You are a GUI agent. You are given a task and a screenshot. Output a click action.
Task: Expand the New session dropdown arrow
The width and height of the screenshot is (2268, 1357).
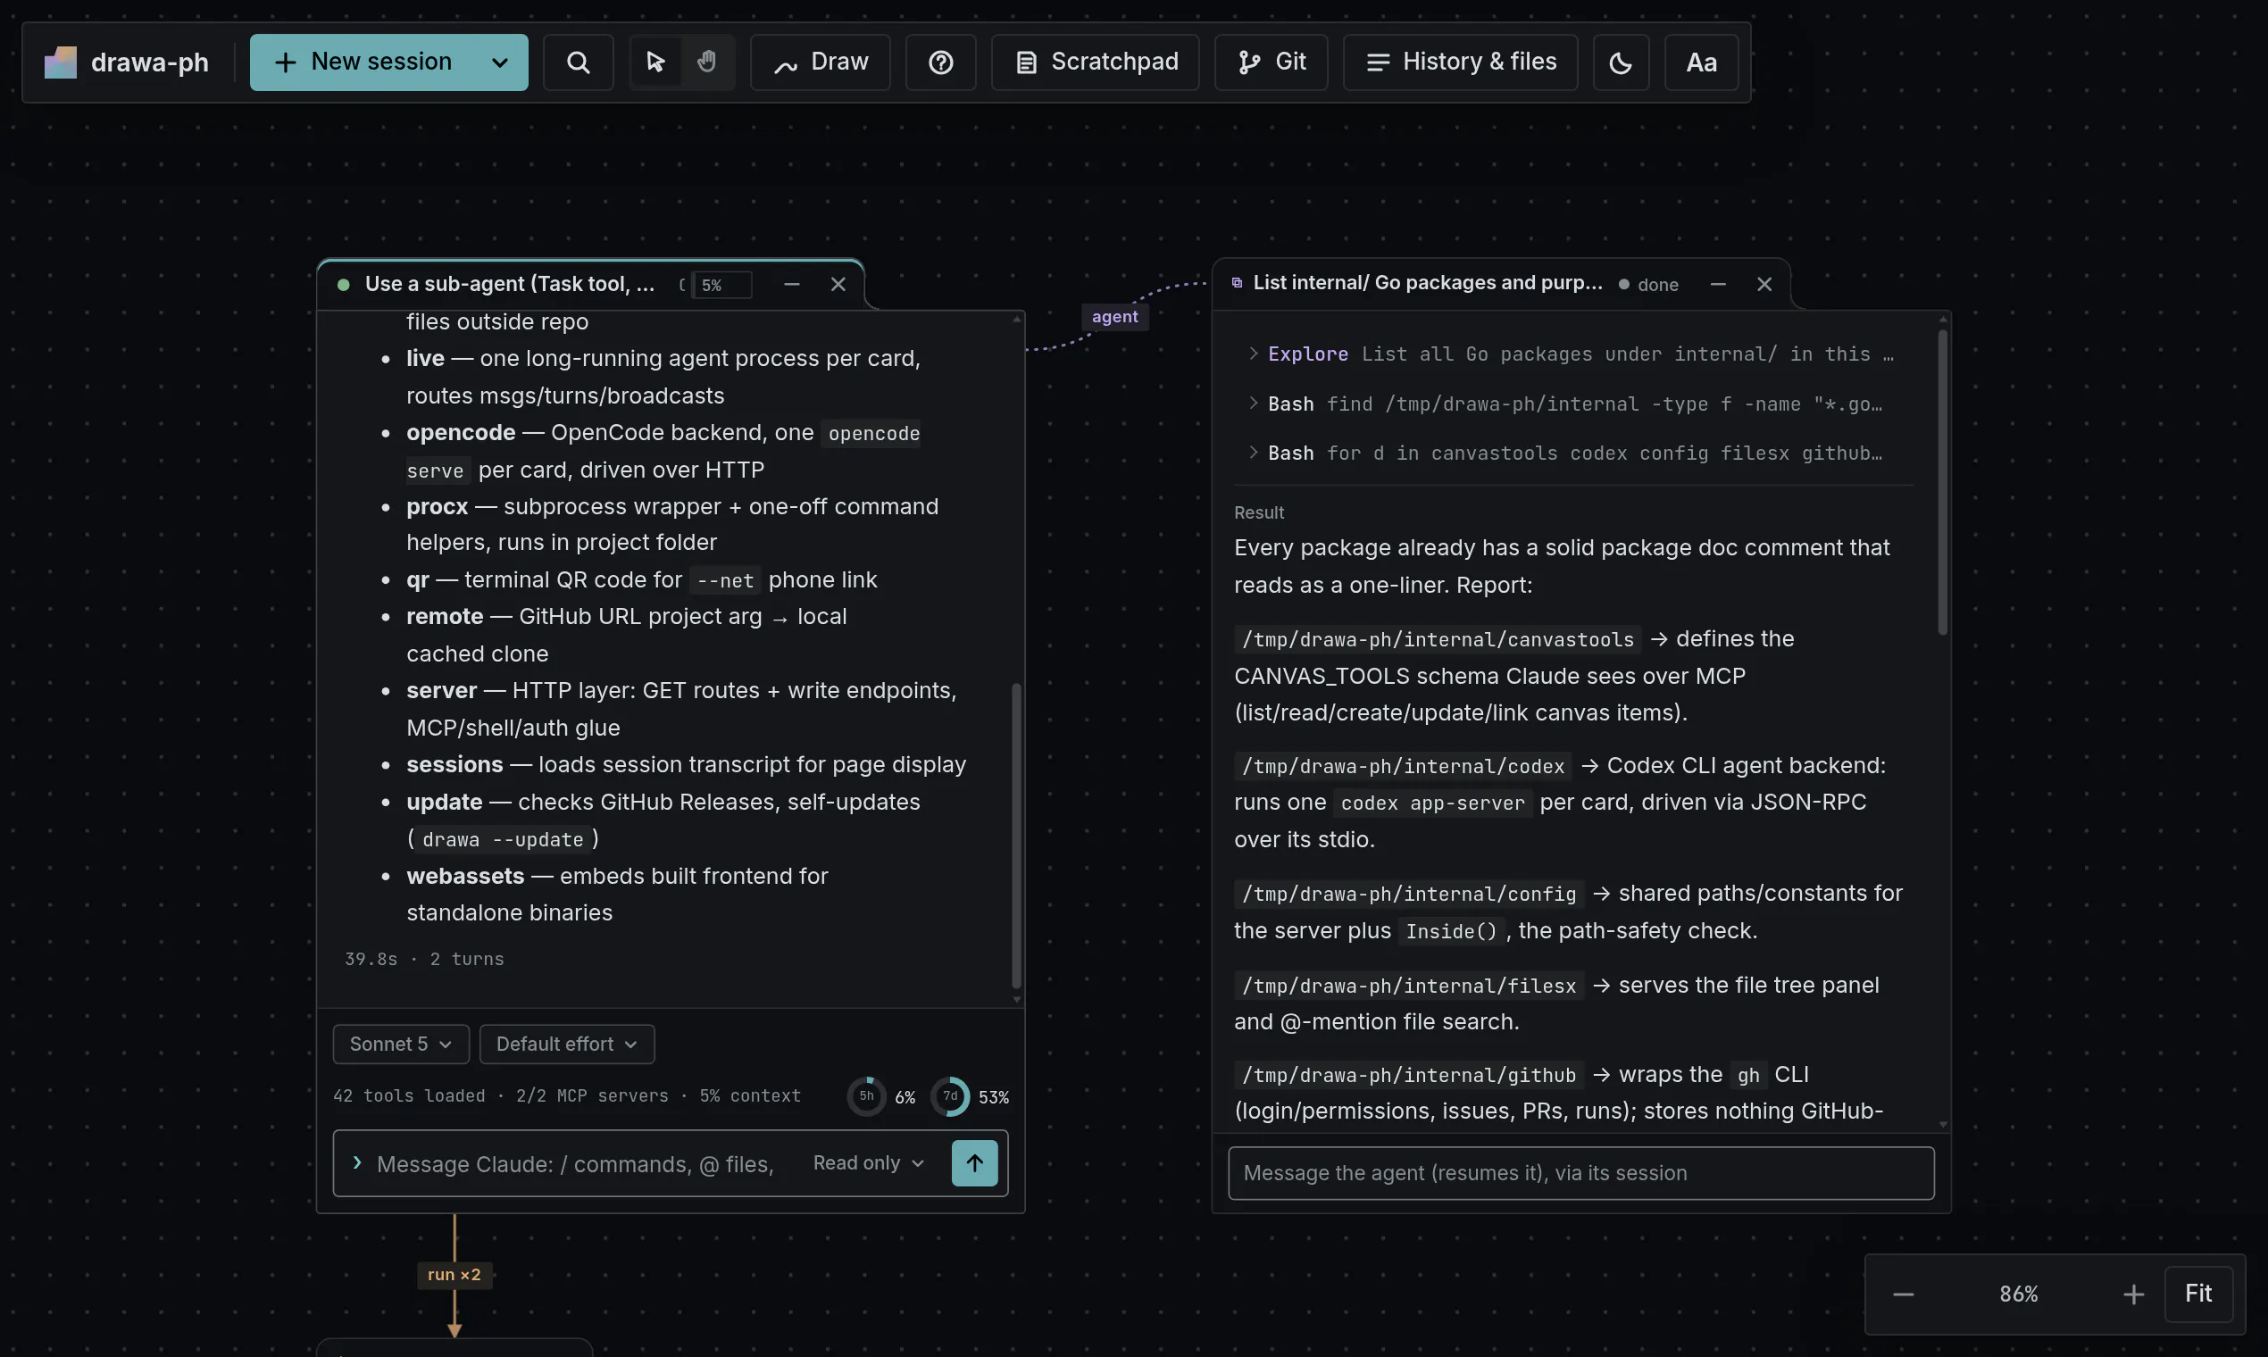499,62
